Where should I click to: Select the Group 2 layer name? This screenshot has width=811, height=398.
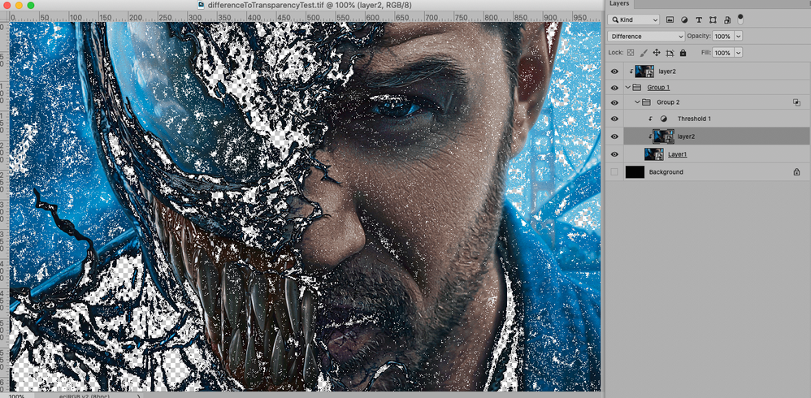click(x=668, y=102)
